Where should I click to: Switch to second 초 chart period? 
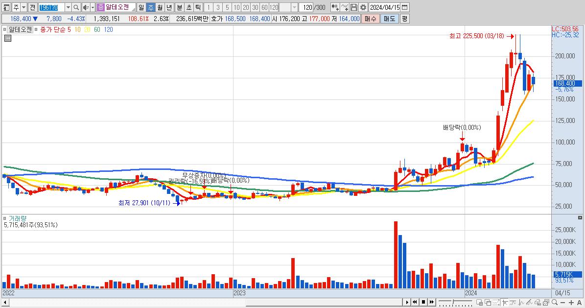[x=189, y=7]
